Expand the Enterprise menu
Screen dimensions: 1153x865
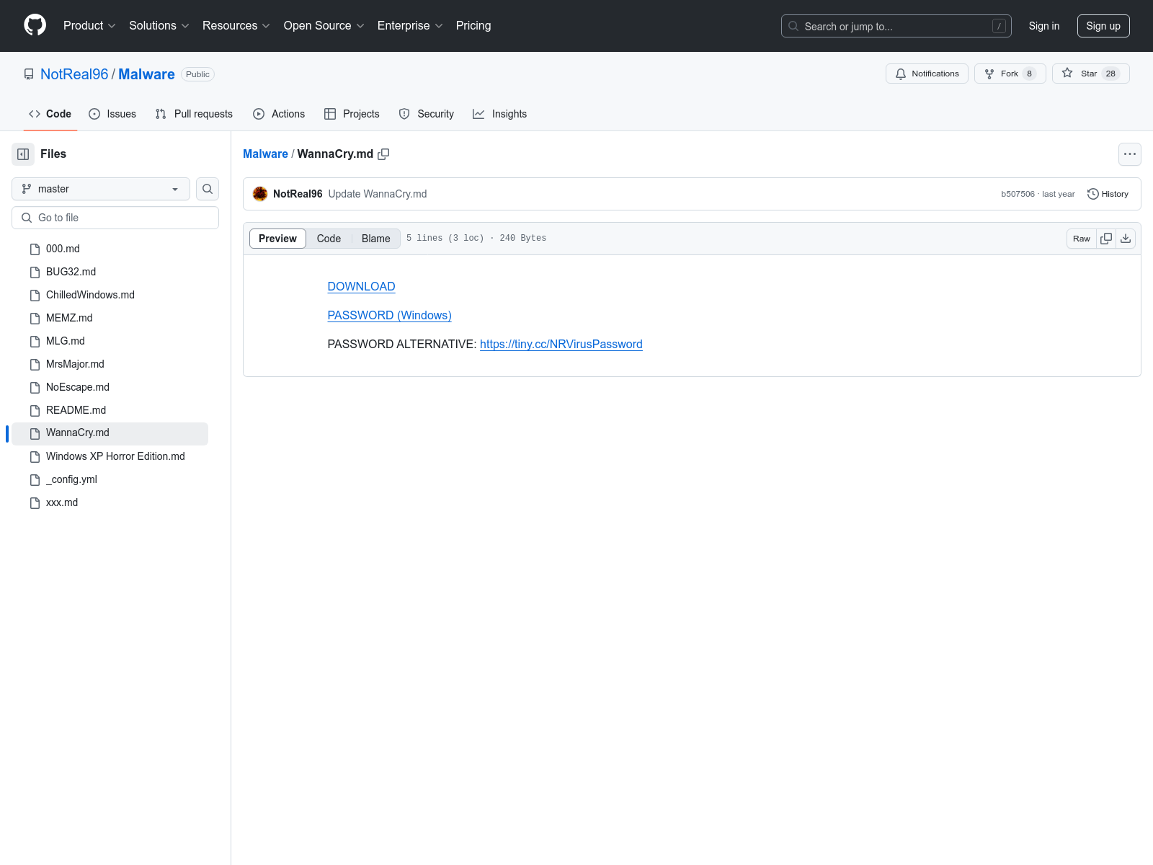(409, 26)
